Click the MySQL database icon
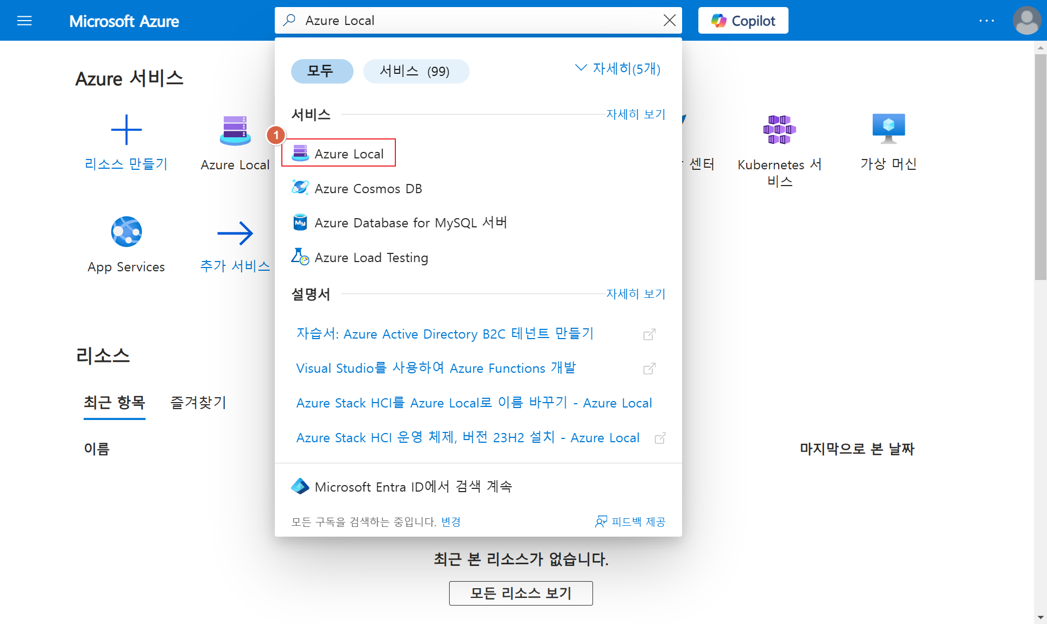The width and height of the screenshot is (1047, 624). click(300, 222)
